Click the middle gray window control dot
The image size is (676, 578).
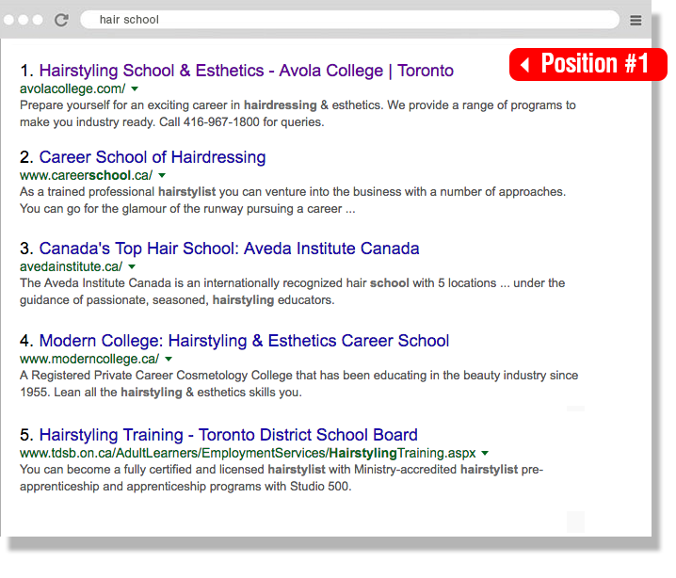[24, 20]
